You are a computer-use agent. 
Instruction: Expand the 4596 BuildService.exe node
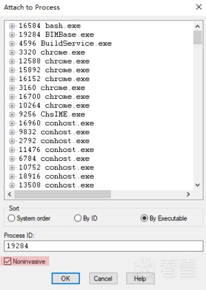(x=12, y=44)
